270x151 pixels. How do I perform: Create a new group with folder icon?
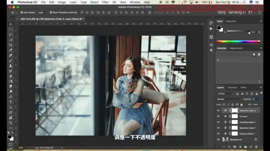click(x=245, y=147)
